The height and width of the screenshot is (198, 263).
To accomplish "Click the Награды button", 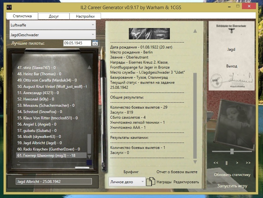I will click(164, 182).
